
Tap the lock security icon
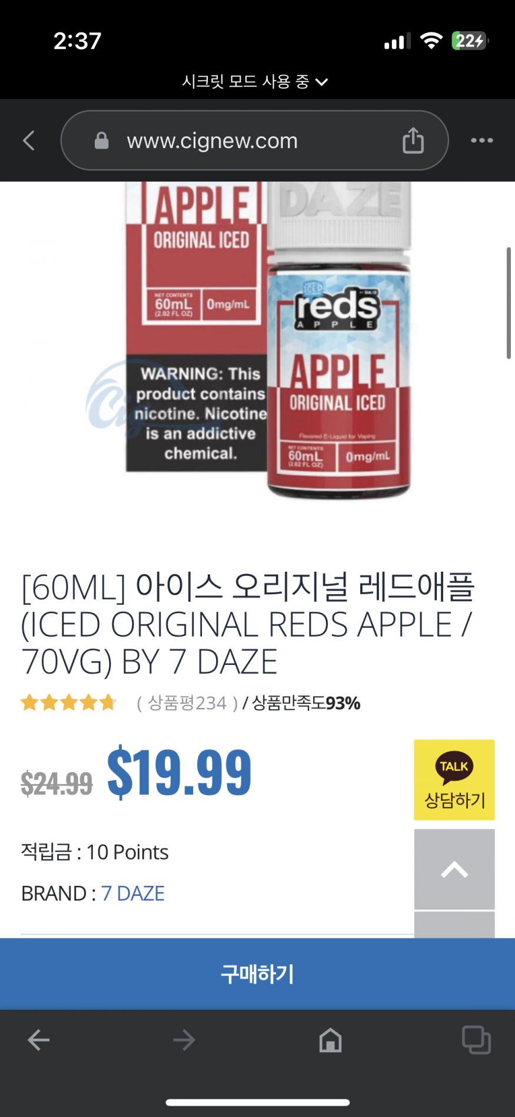tap(101, 140)
